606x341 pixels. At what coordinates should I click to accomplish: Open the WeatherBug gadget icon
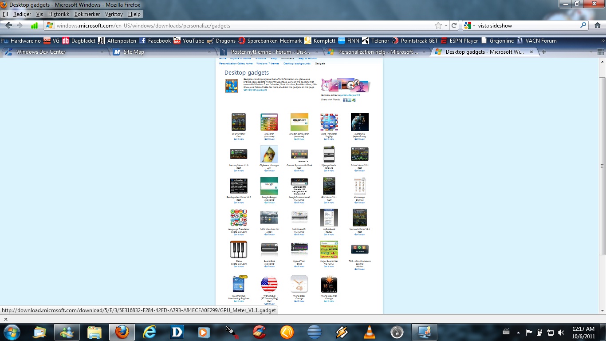[x=239, y=284]
